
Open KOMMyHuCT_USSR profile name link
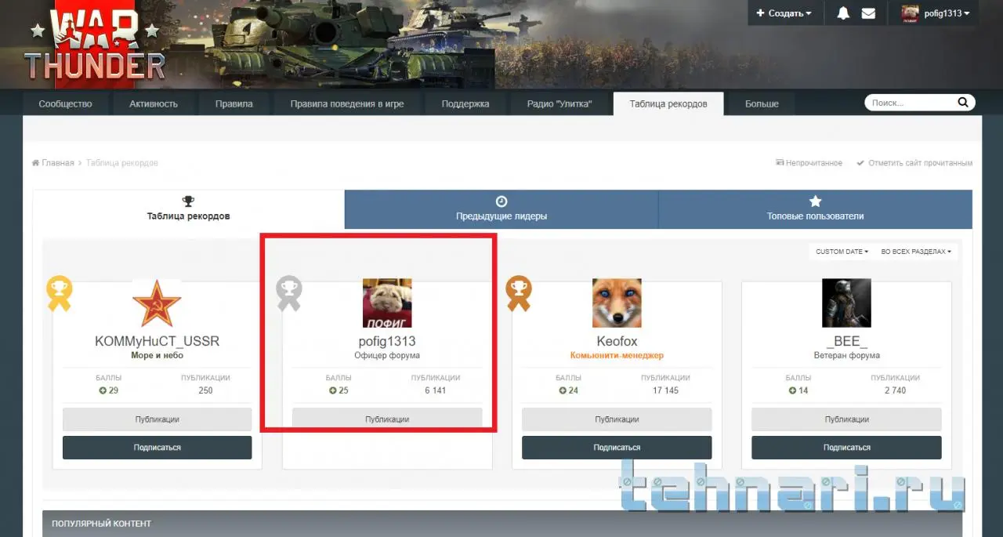coord(157,341)
